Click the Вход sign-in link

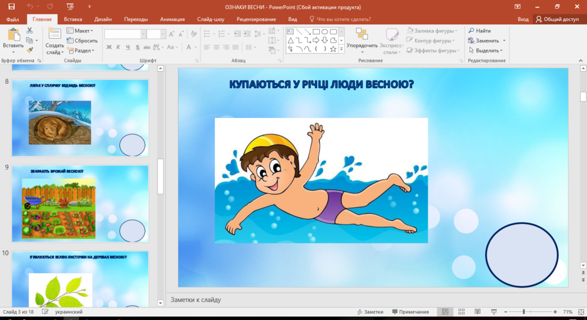523,19
